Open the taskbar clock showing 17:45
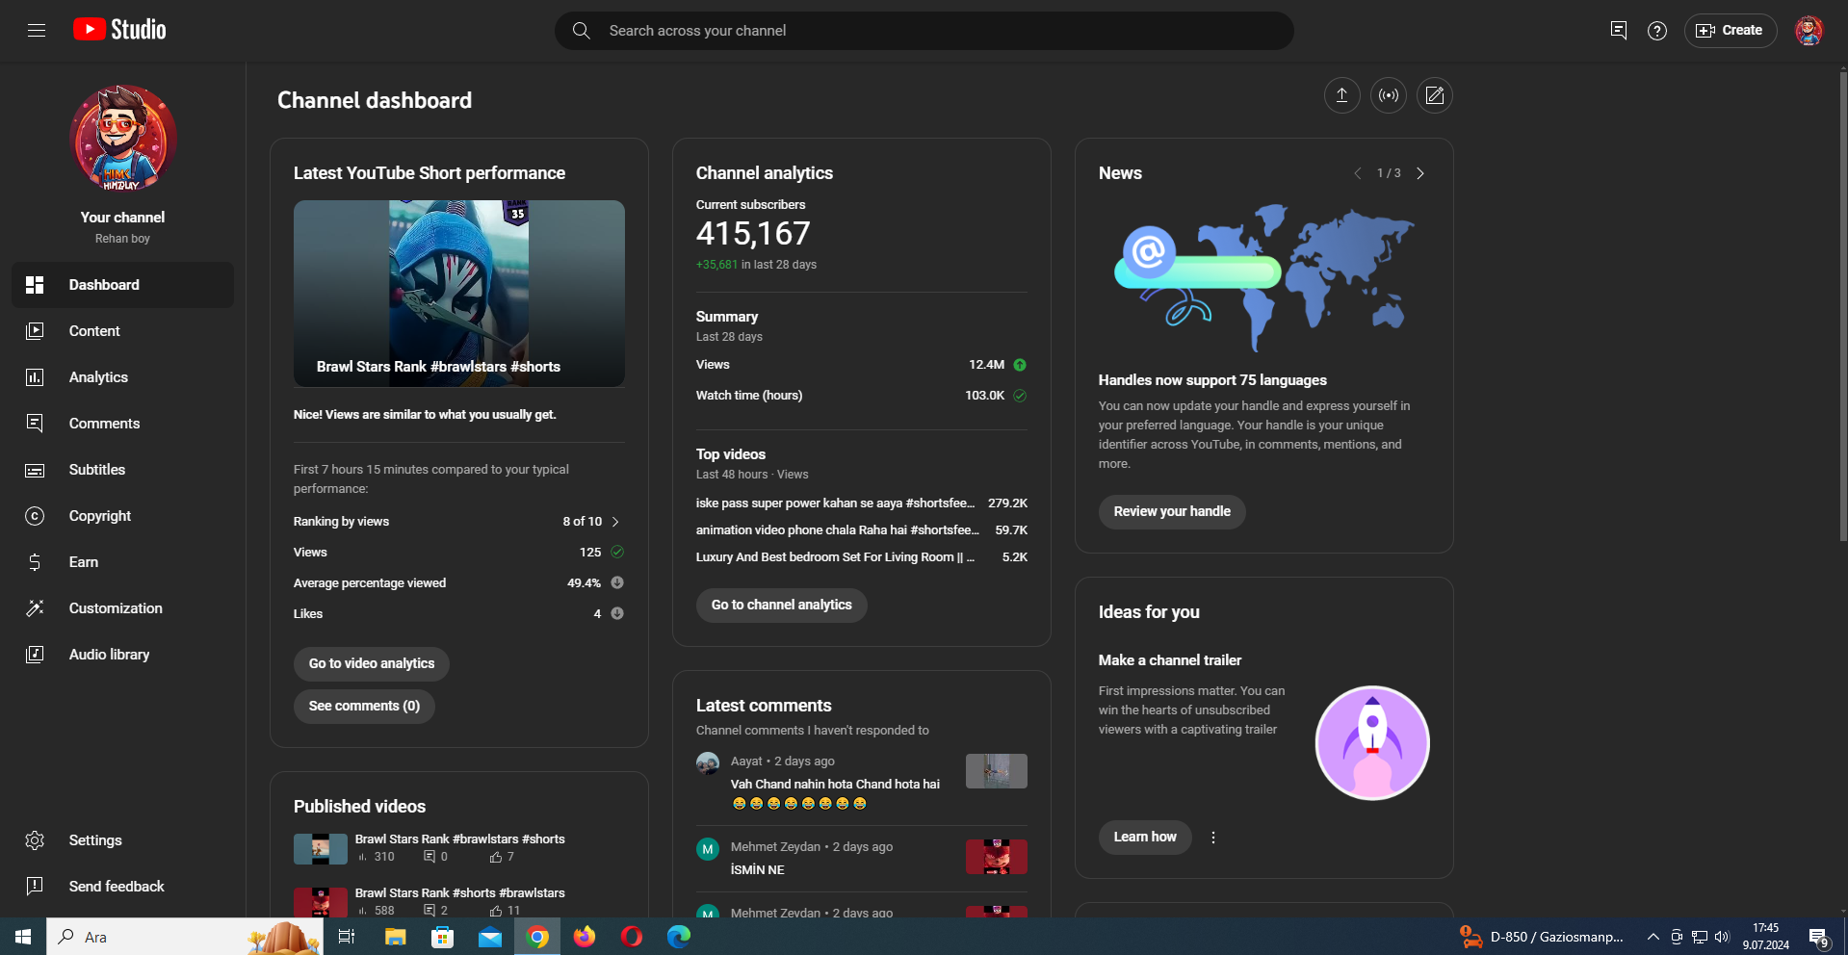1848x955 pixels. (1765, 937)
